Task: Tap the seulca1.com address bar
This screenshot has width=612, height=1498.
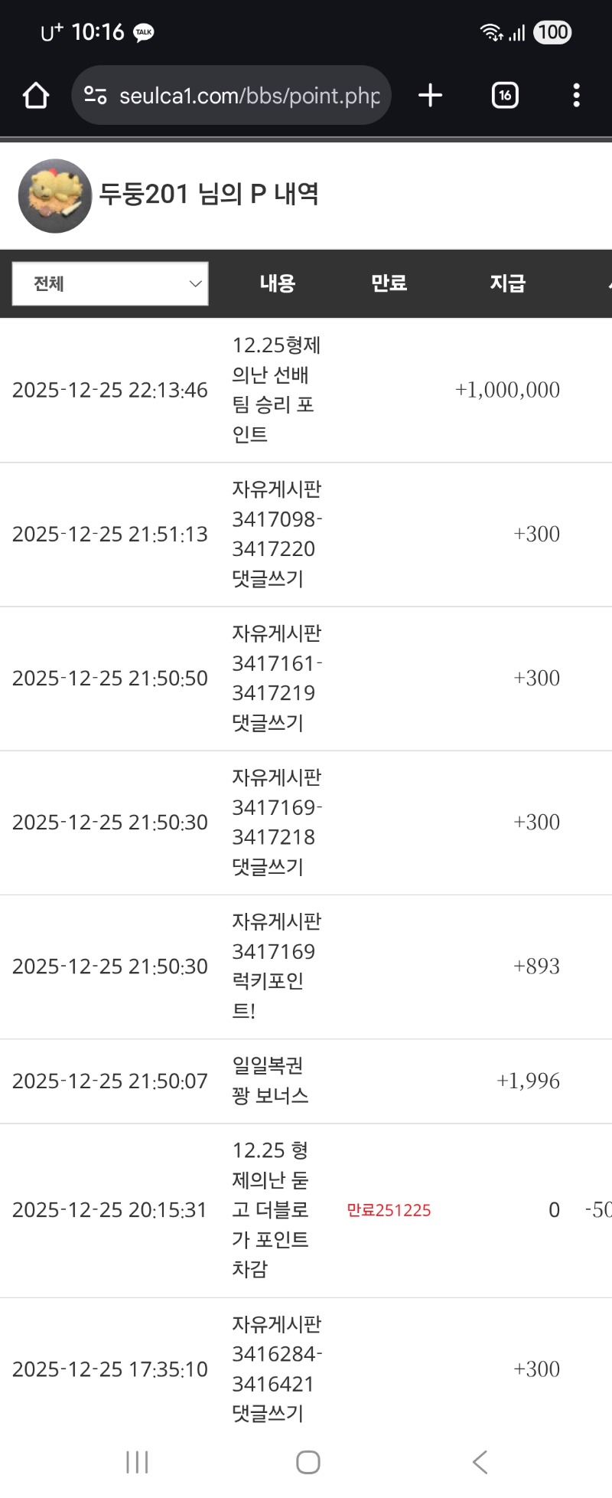Action: click(249, 96)
